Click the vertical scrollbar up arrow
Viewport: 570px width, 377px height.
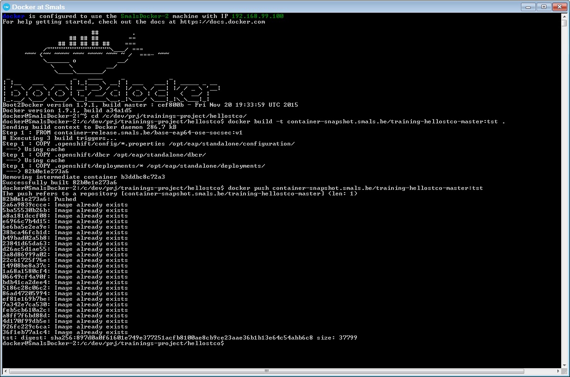pyautogui.click(x=564, y=16)
